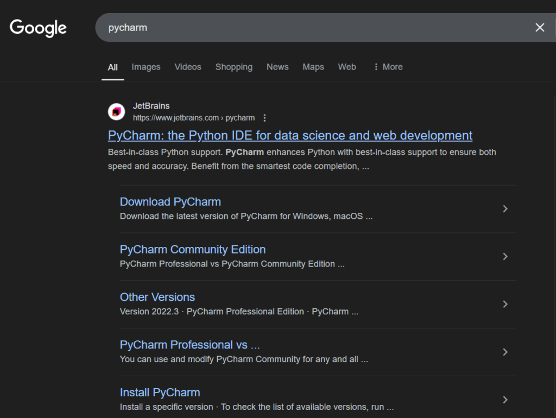Switch to the Images tab

[146, 67]
